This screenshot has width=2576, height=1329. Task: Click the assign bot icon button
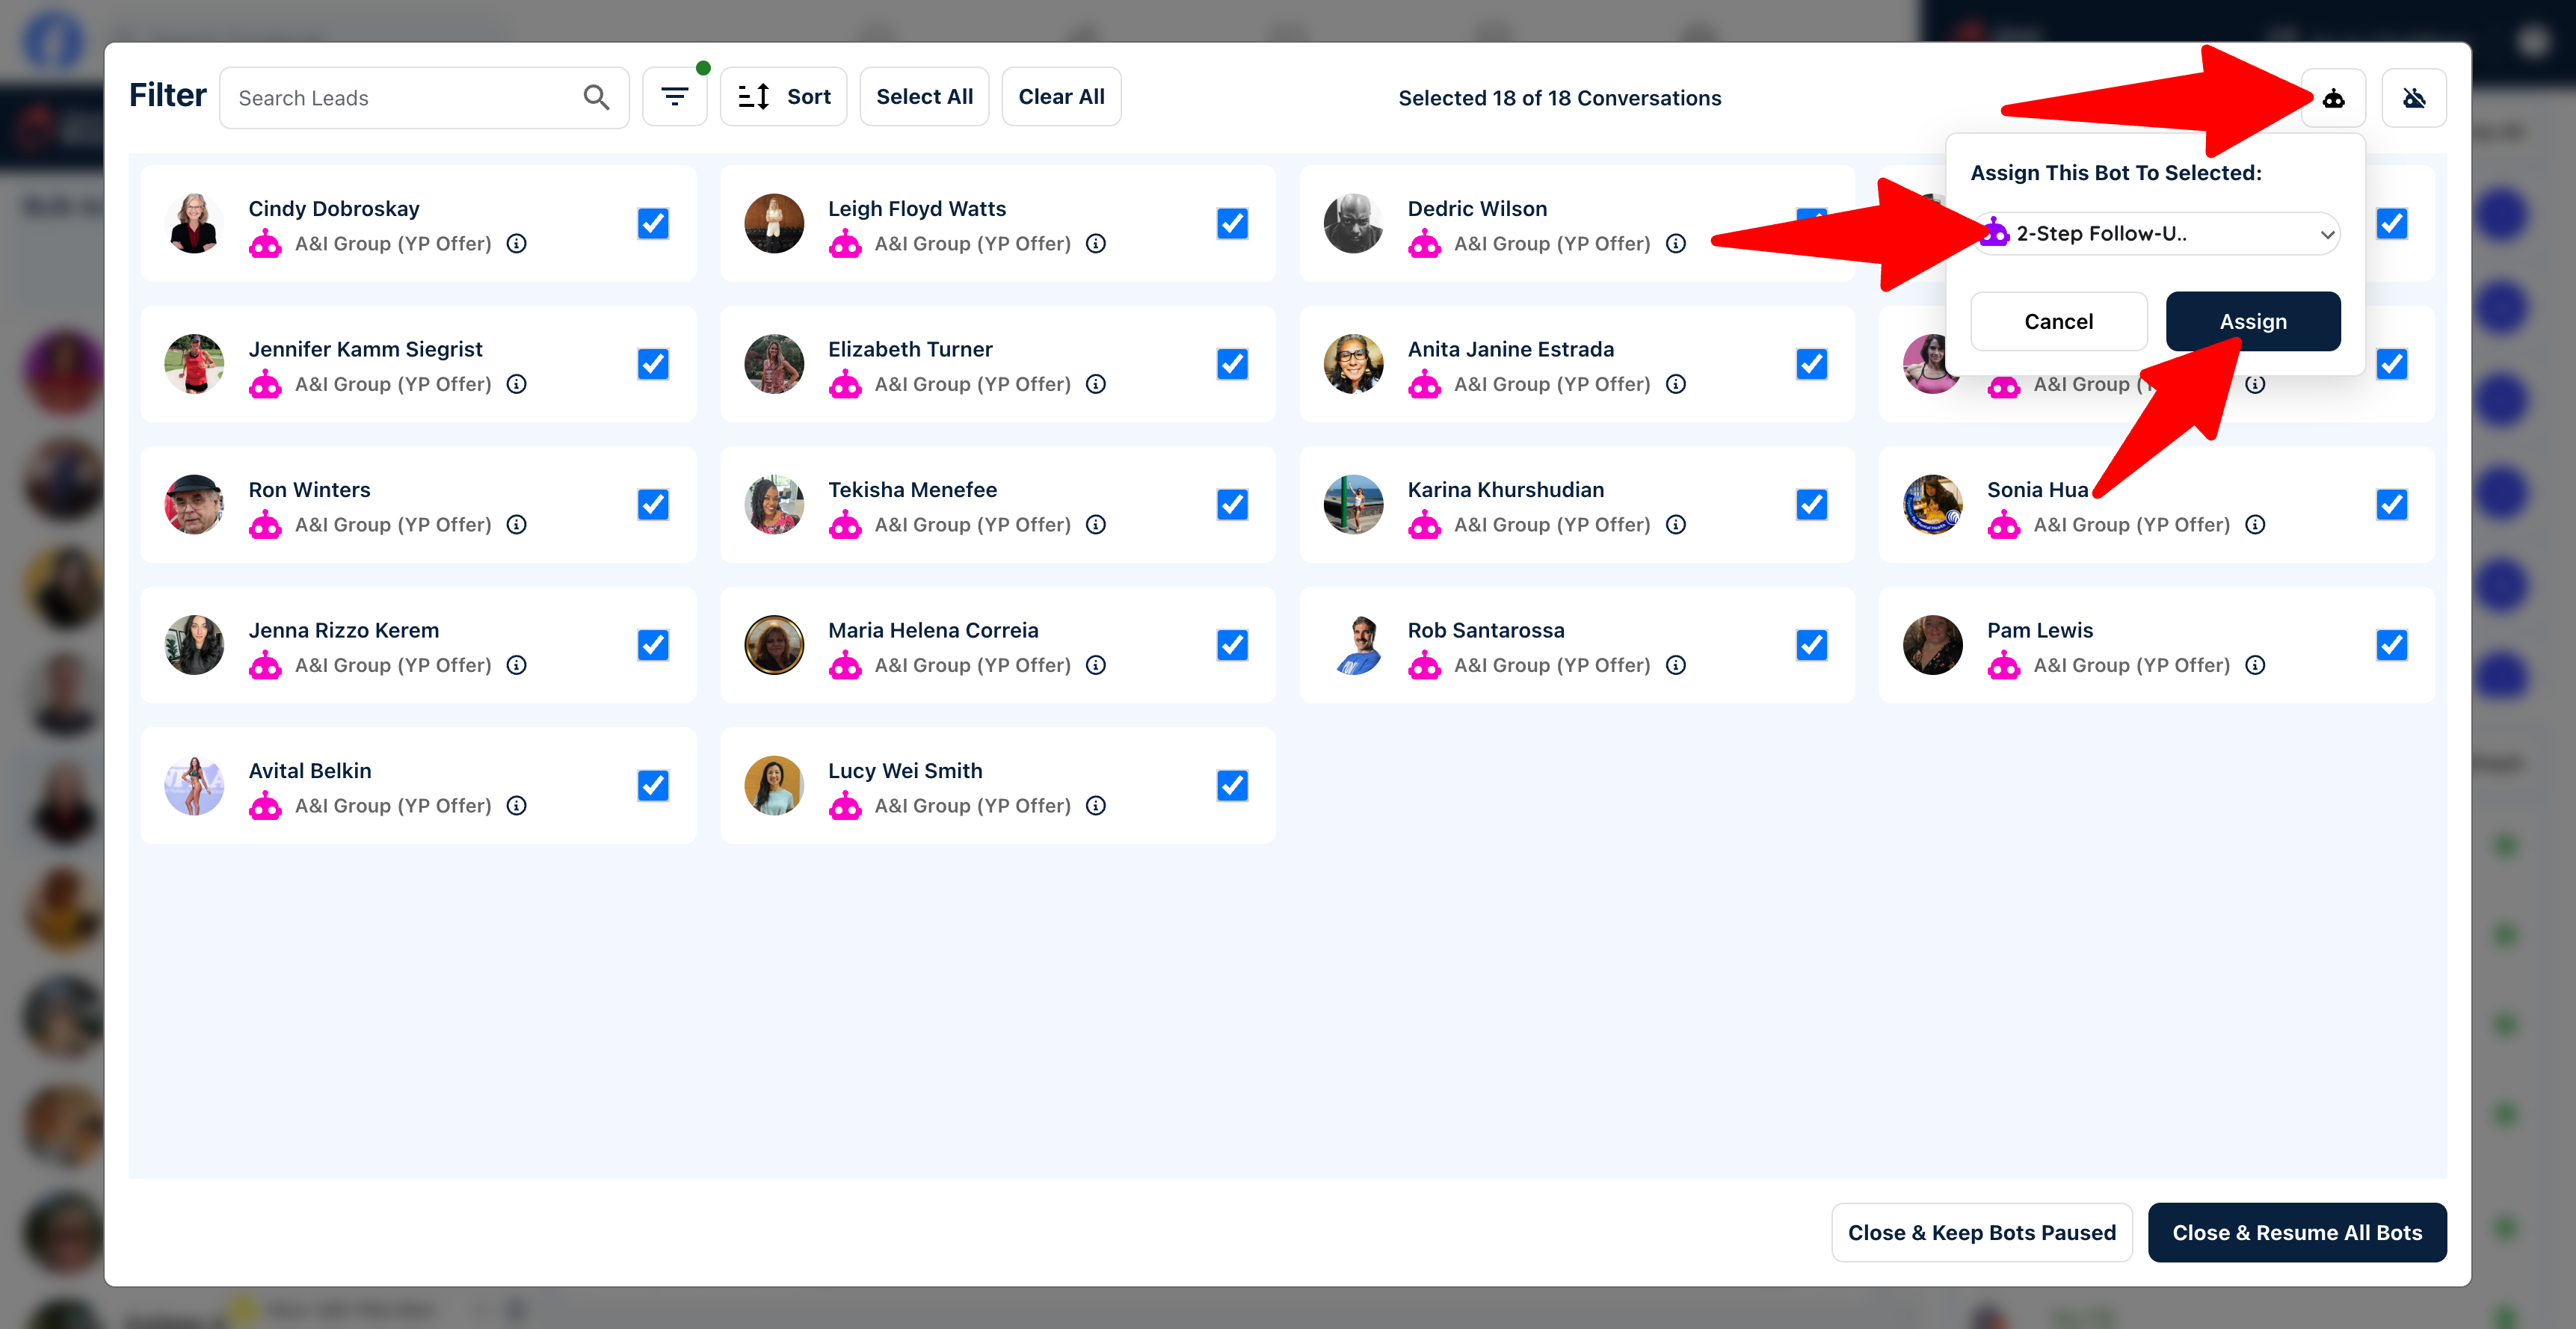tap(2332, 98)
